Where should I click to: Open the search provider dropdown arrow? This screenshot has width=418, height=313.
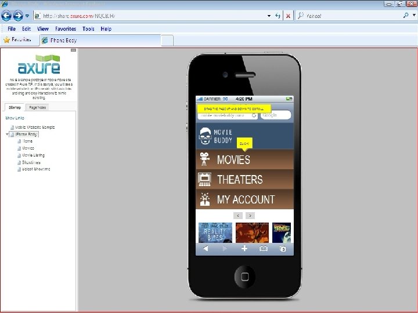[x=414, y=16]
